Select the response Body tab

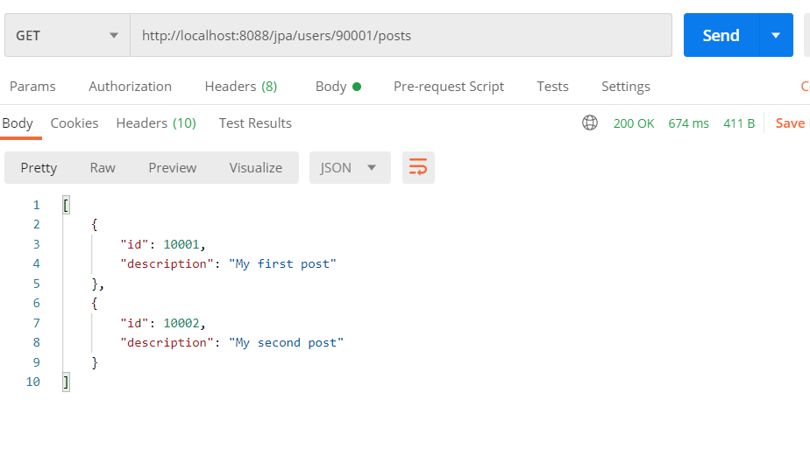[x=18, y=123]
